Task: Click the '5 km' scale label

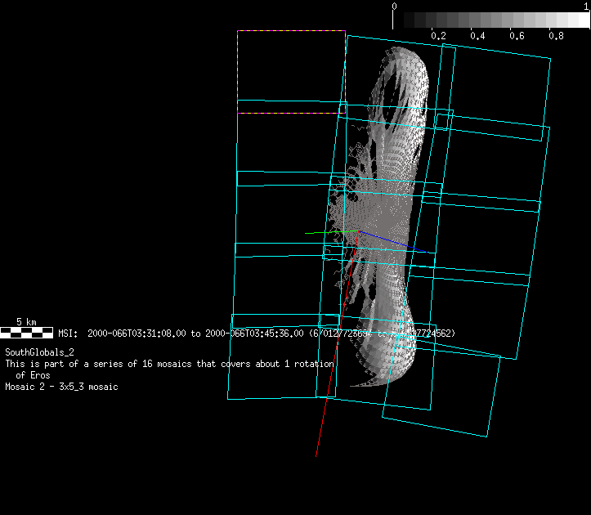Action: coord(26,322)
